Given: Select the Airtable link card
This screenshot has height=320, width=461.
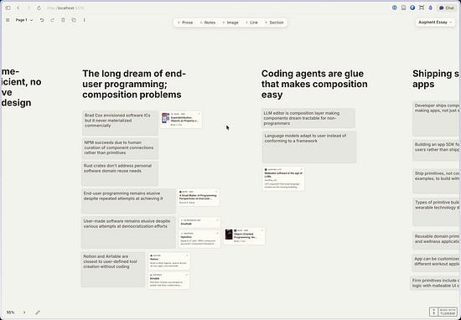Looking at the screenshot, I should coord(168,280).
